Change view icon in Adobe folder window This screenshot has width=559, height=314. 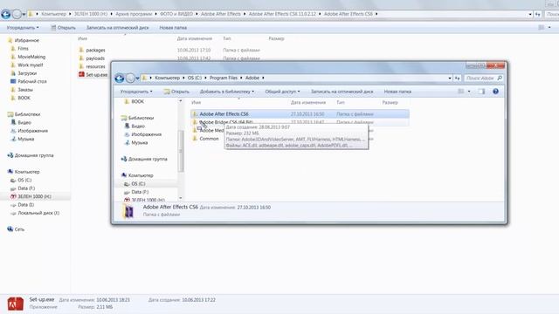coord(461,92)
